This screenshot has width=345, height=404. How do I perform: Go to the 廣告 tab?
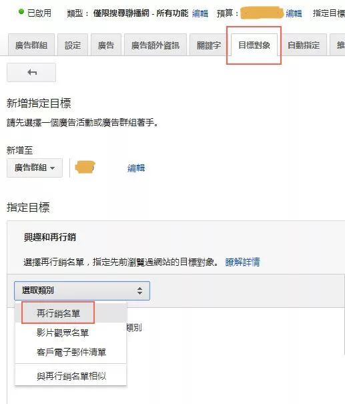106,45
